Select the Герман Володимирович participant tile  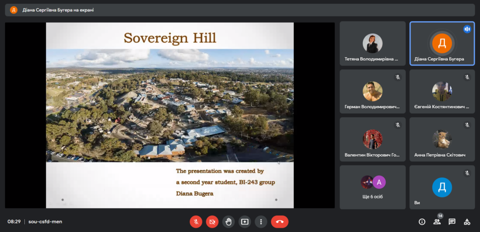click(x=372, y=92)
